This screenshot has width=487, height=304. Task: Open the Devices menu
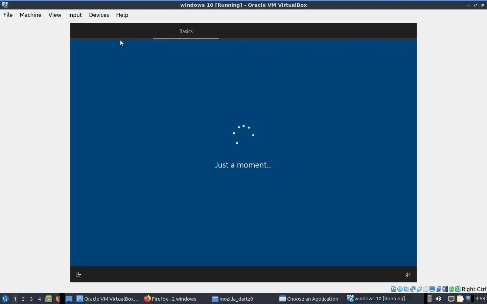pyautogui.click(x=99, y=15)
